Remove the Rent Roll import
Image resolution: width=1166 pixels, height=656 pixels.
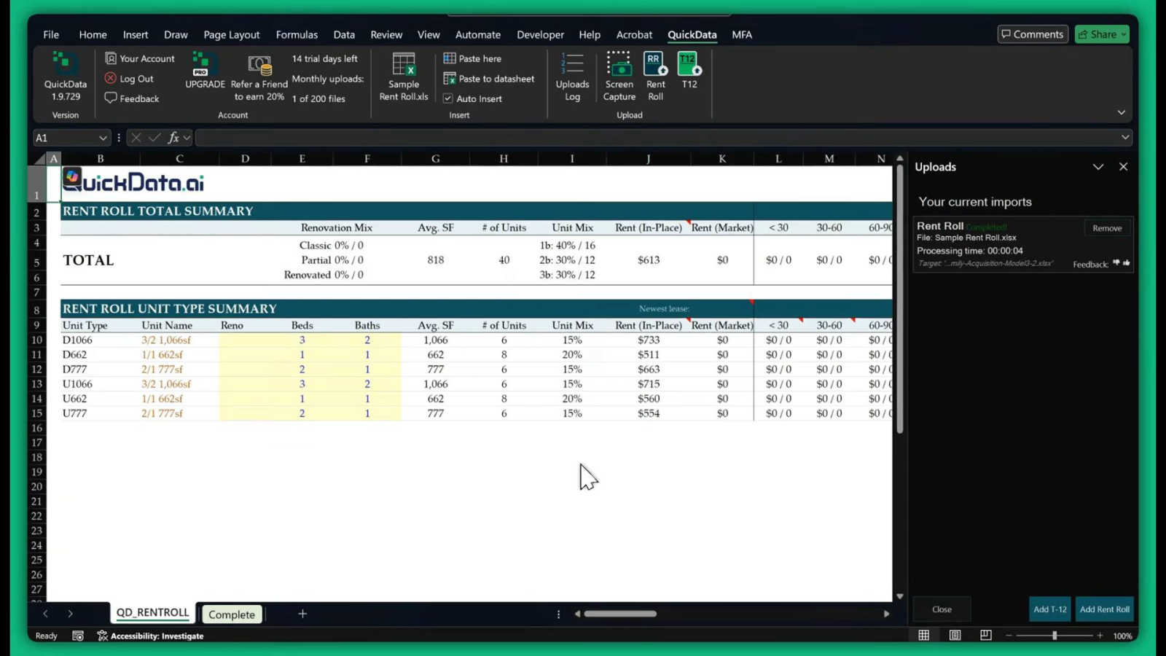1106,227
